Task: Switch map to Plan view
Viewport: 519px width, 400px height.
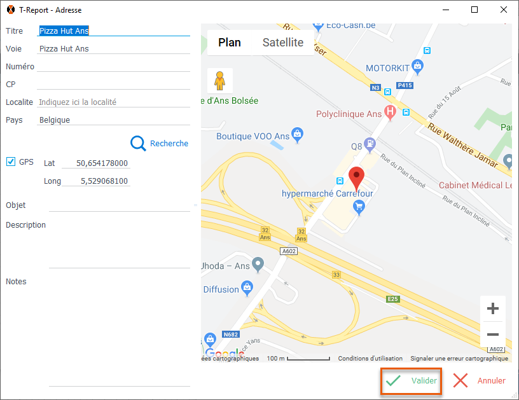Action: [230, 43]
